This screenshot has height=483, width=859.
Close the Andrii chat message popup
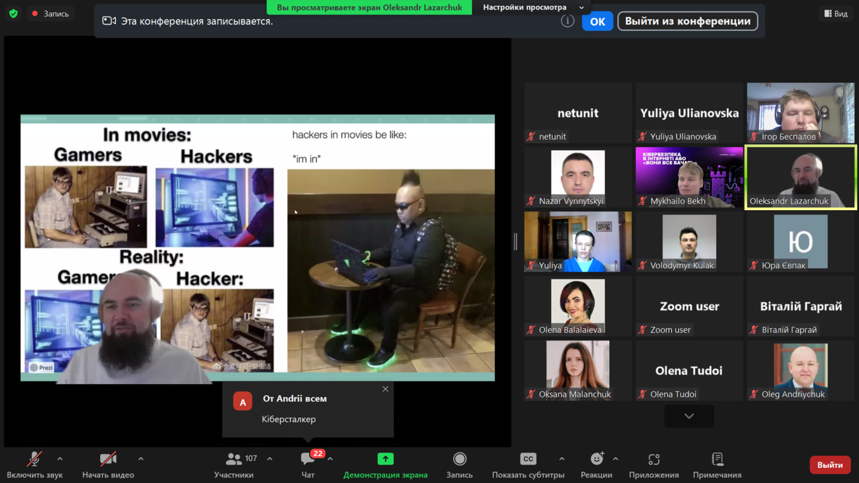[385, 389]
